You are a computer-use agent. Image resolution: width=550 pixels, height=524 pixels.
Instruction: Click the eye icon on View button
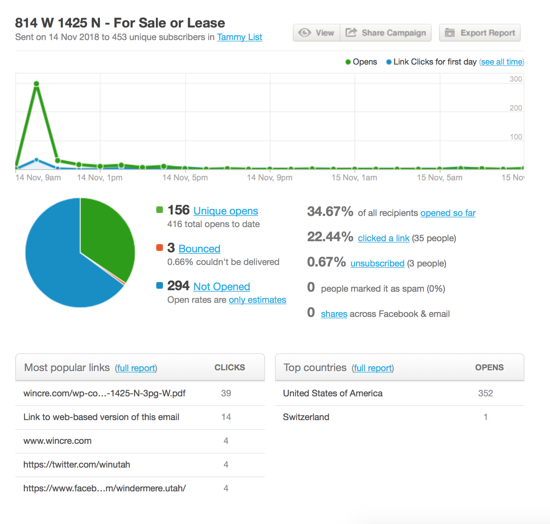[x=305, y=33]
